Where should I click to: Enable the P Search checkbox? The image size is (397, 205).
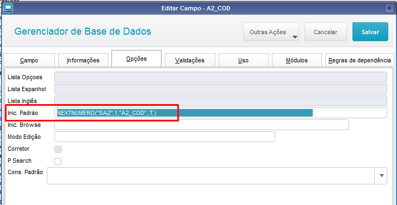(58, 161)
